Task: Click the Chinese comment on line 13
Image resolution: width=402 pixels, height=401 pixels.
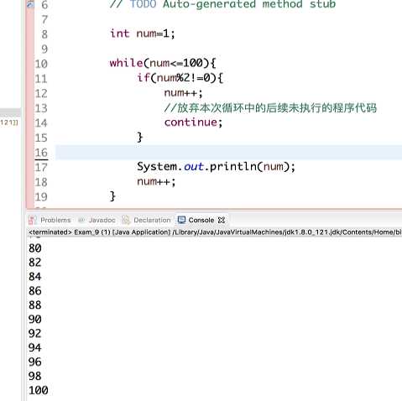Action: [x=270, y=107]
